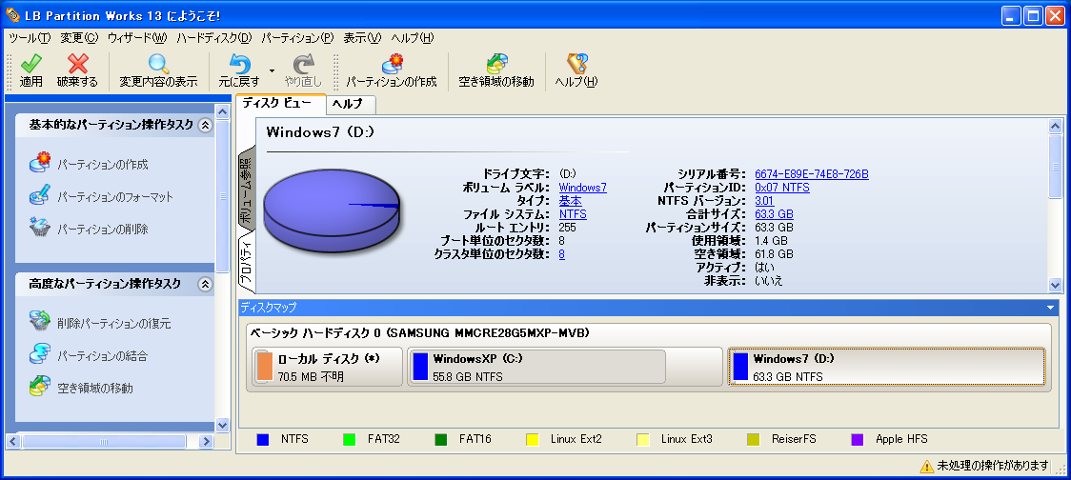Click the NTFS version 3.01 link
The image size is (1071, 480).
click(765, 201)
